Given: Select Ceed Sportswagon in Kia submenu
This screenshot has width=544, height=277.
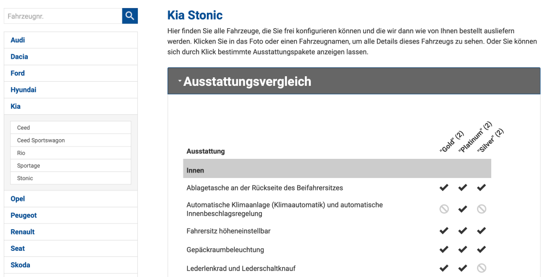Looking at the screenshot, I should coord(41,140).
